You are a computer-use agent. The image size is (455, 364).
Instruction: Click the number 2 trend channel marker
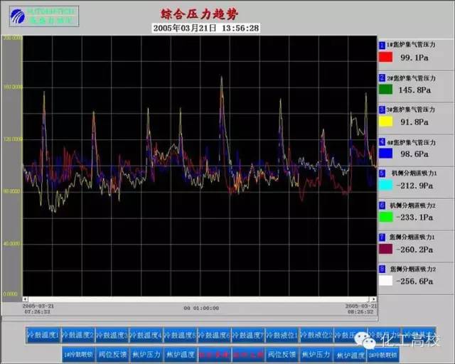(x=382, y=77)
